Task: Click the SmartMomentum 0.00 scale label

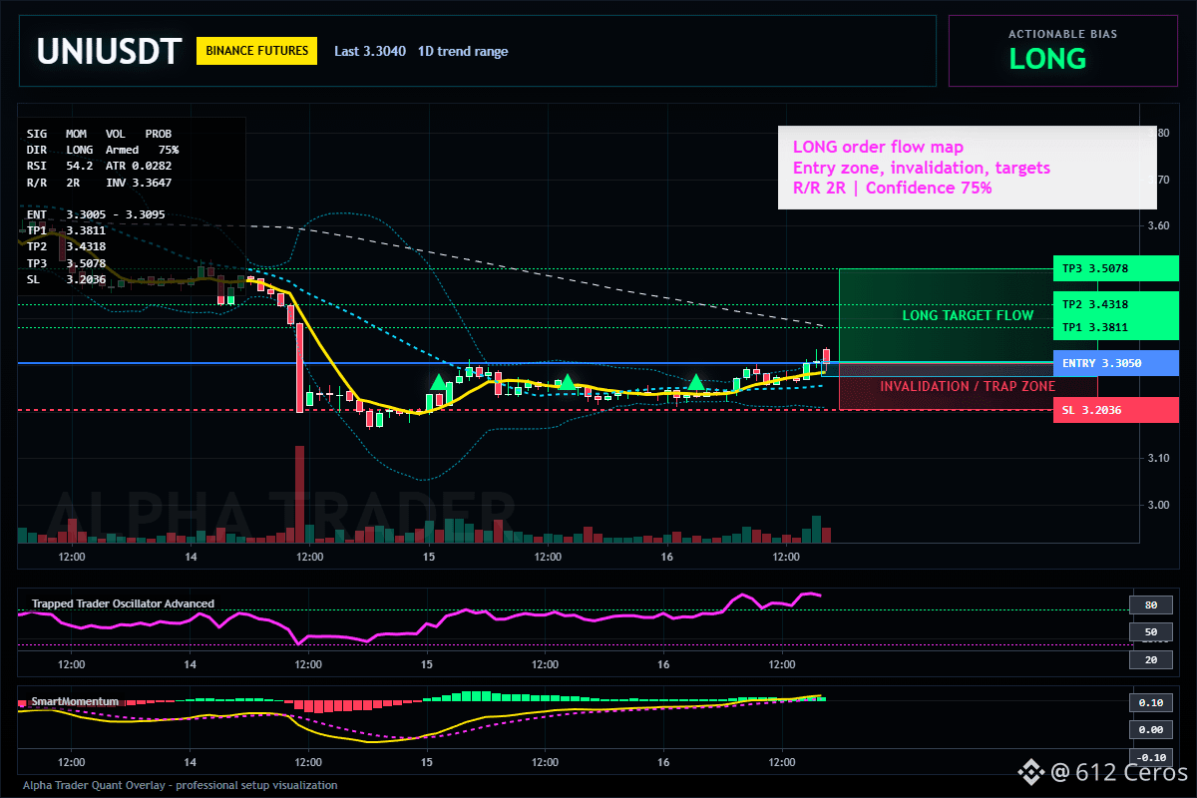Action: [1150, 730]
